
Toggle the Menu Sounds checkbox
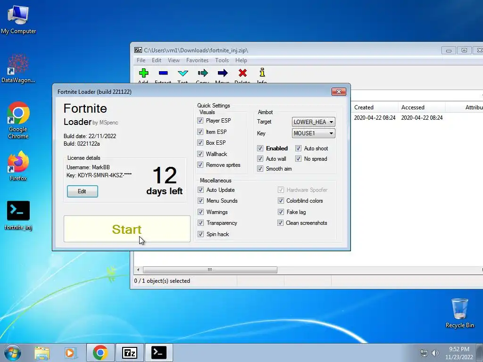pyautogui.click(x=200, y=200)
